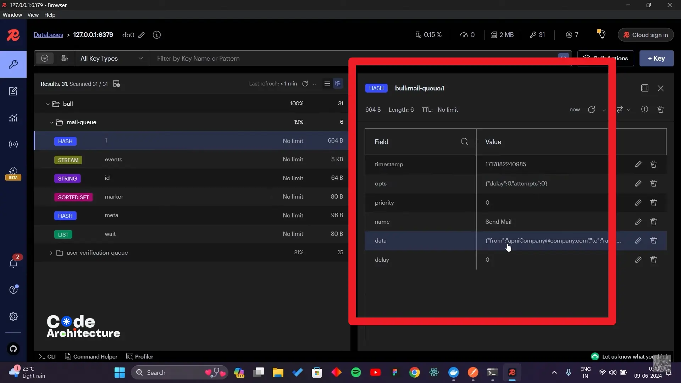
Task: Open the Workbench page in sidebar
Action: (x=13, y=91)
